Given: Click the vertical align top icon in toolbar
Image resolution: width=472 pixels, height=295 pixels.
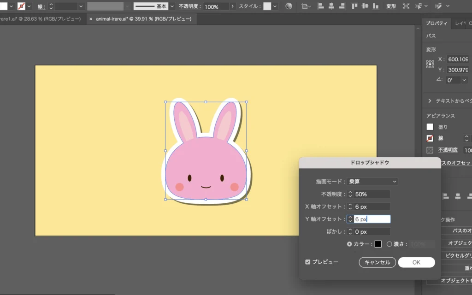Looking at the screenshot, I should coord(354,6).
